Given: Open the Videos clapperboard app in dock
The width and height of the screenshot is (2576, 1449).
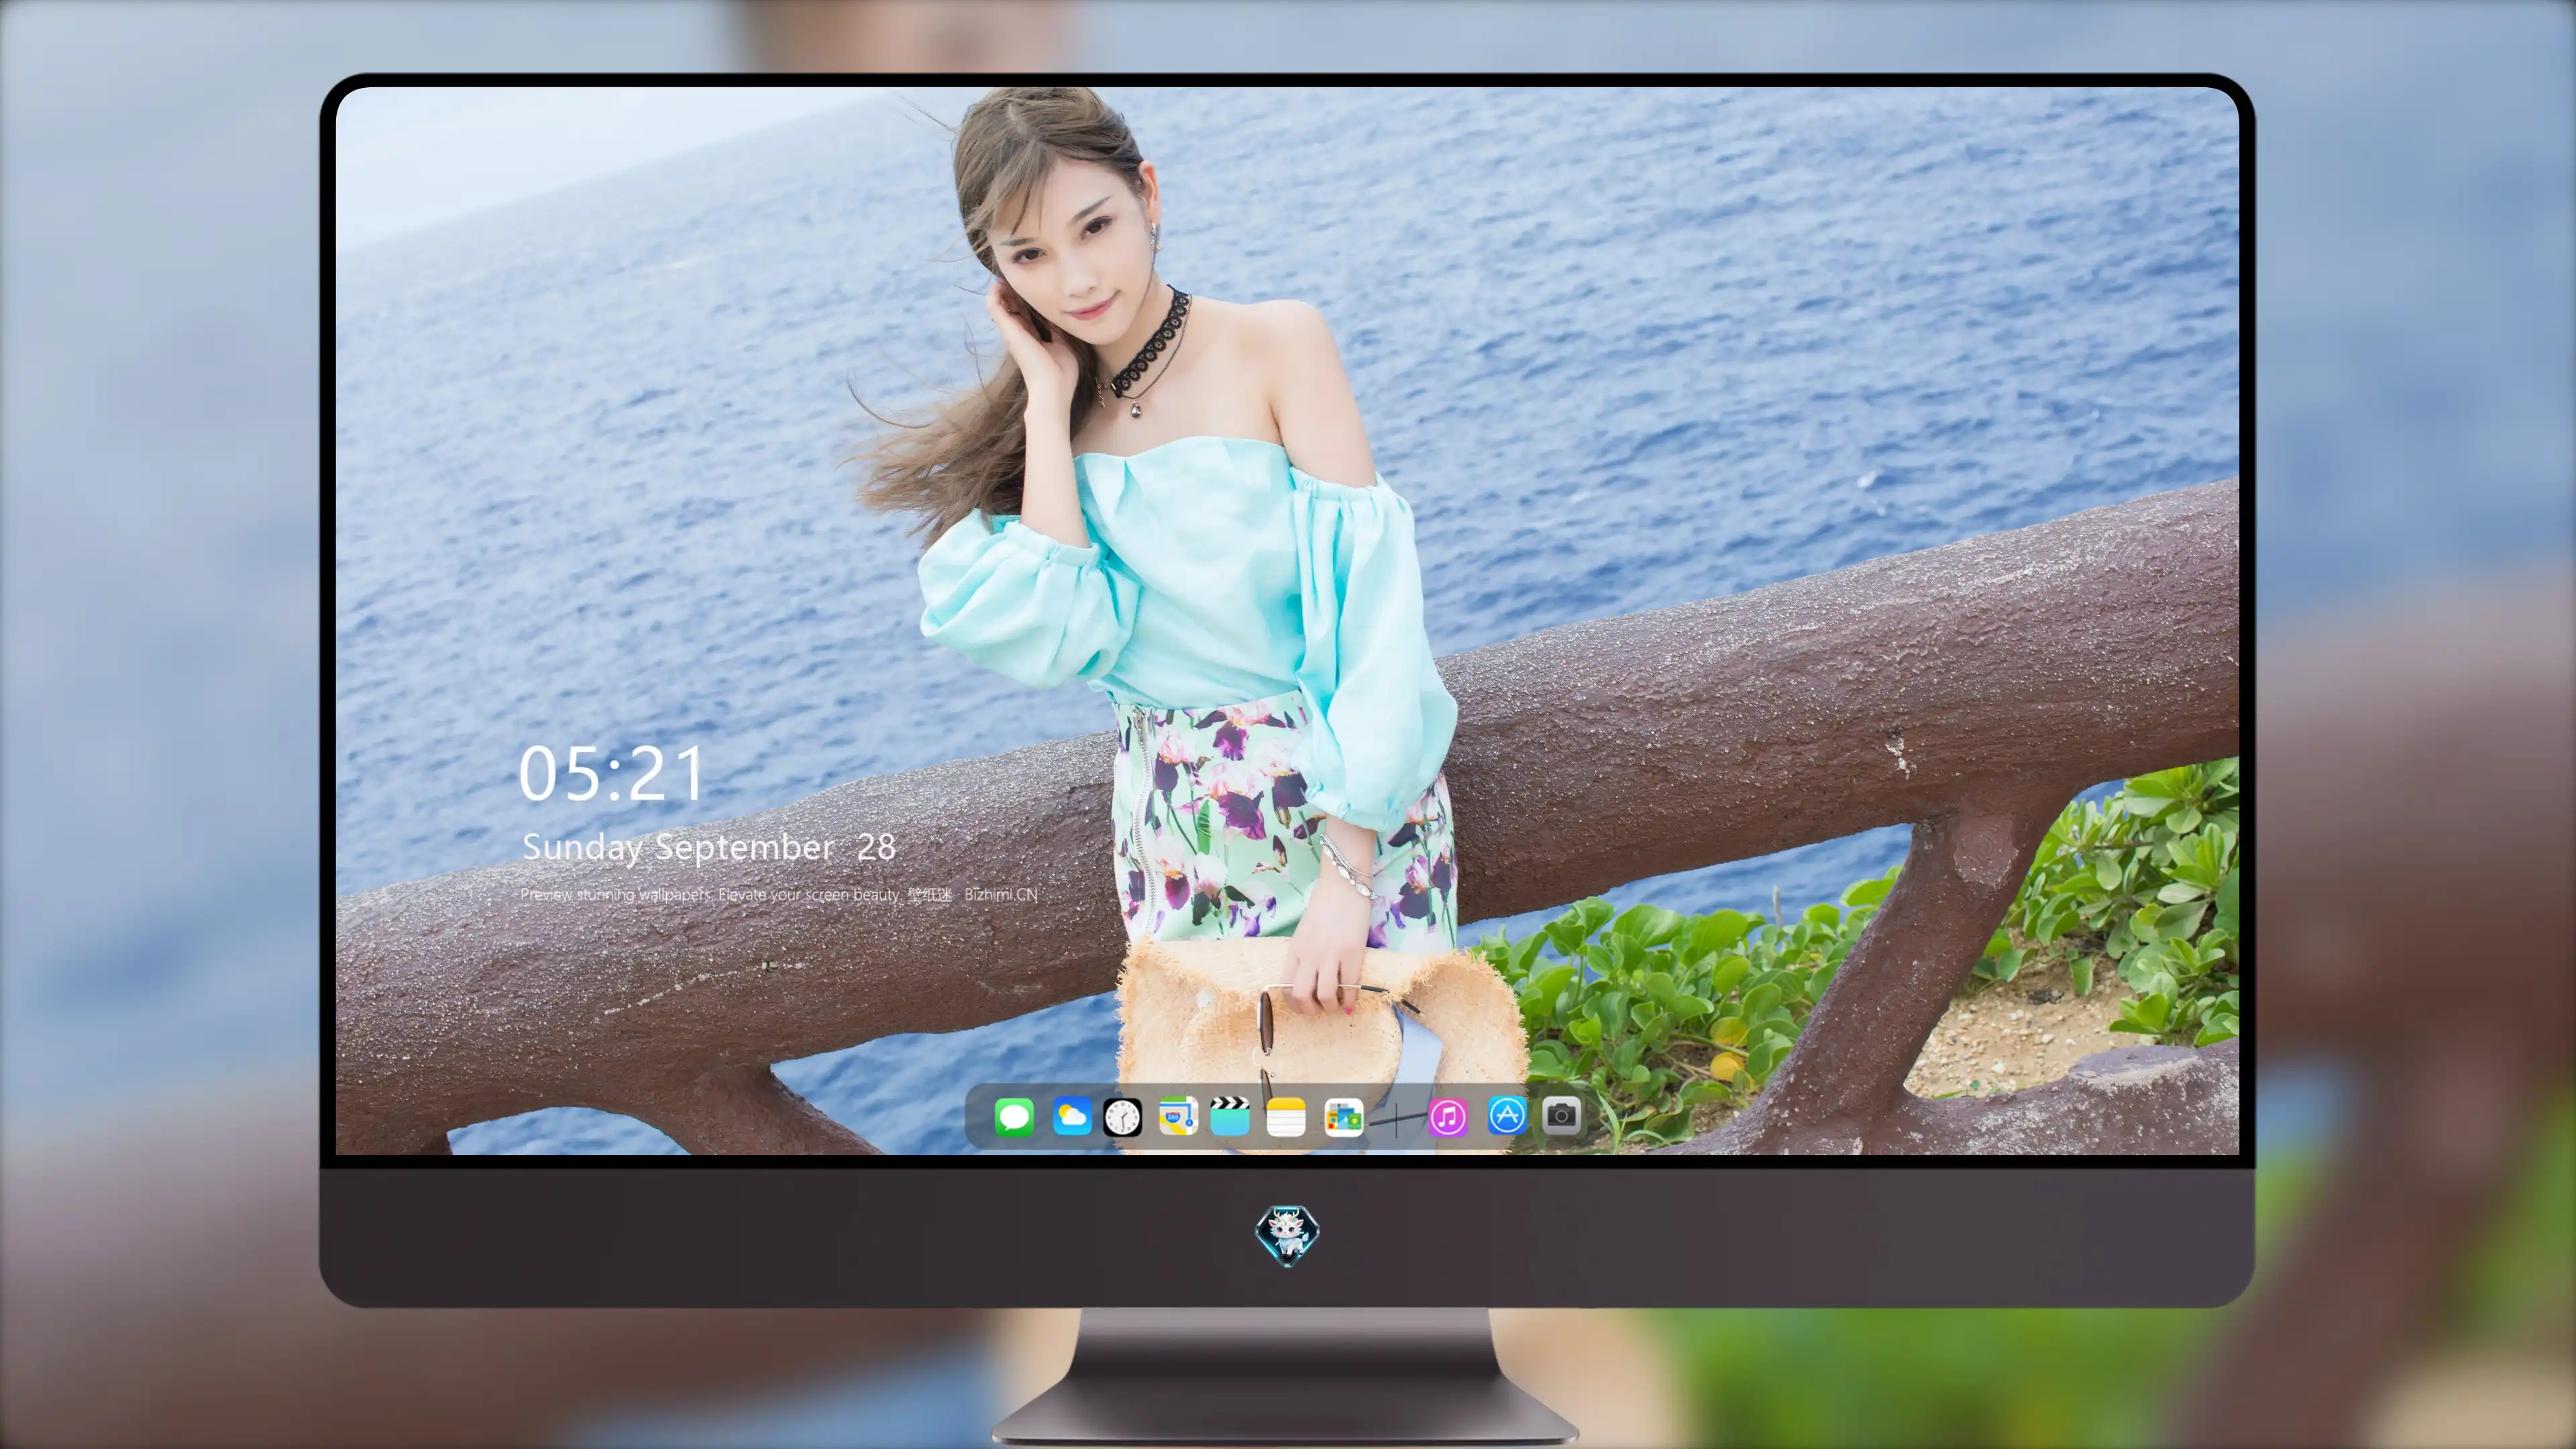Looking at the screenshot, I should 1230,1116.
